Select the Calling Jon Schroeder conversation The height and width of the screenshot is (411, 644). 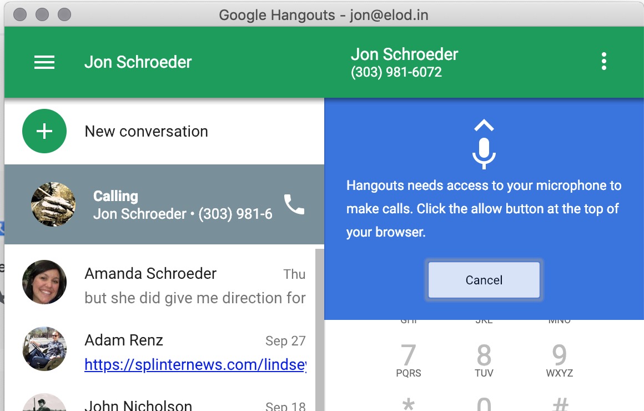(x=164, y=204)
